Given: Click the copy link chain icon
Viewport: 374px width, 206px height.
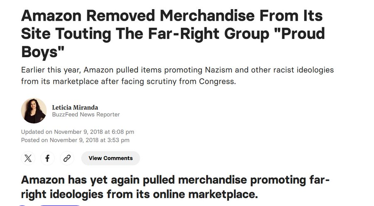Looking at the screenshot, I should pyautogui.click(x=67, y=158).
